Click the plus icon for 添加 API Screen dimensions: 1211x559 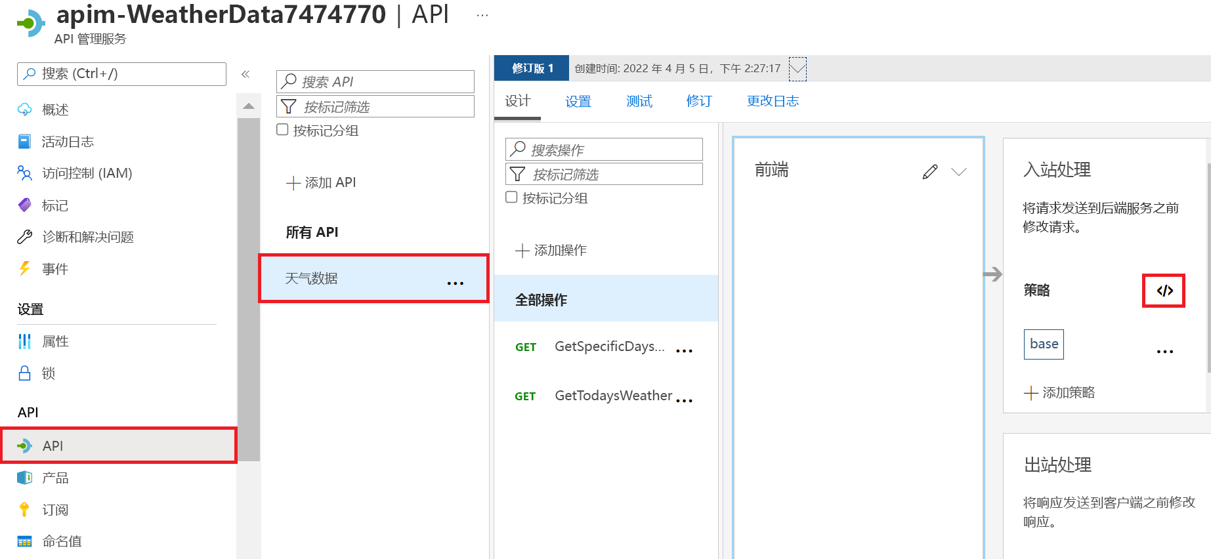pos(293,183)
